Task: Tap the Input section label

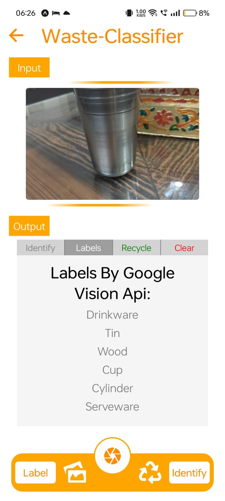Action: click(29, 68)
